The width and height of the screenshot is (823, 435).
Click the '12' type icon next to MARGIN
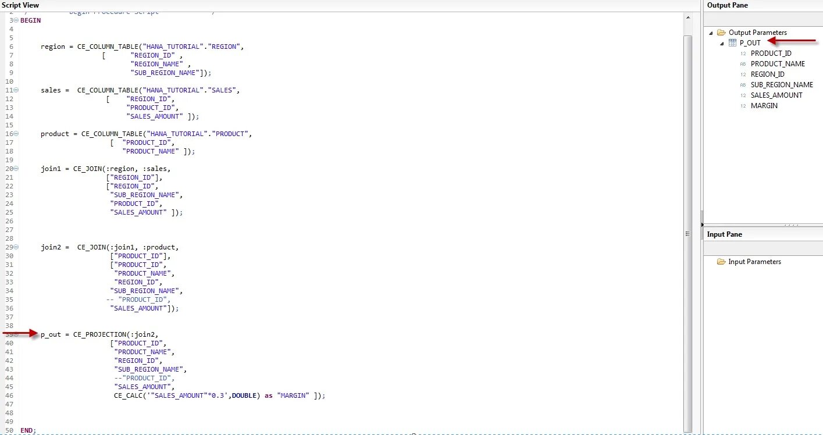click(743, 106)
